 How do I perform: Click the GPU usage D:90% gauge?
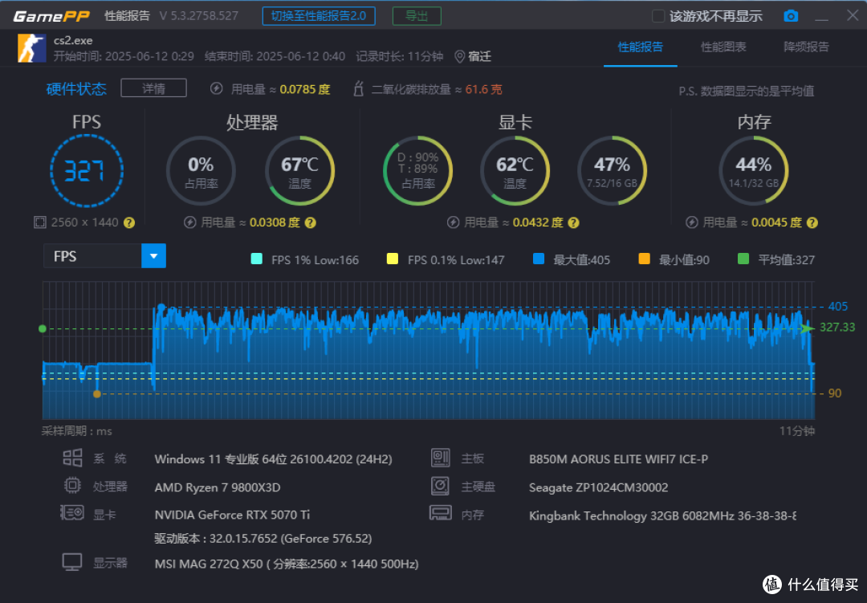point(418,171)
